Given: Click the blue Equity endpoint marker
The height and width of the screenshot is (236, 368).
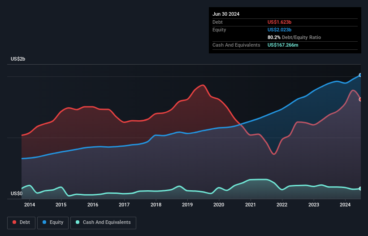Looking at the screenshot, I should click(360, 75).
